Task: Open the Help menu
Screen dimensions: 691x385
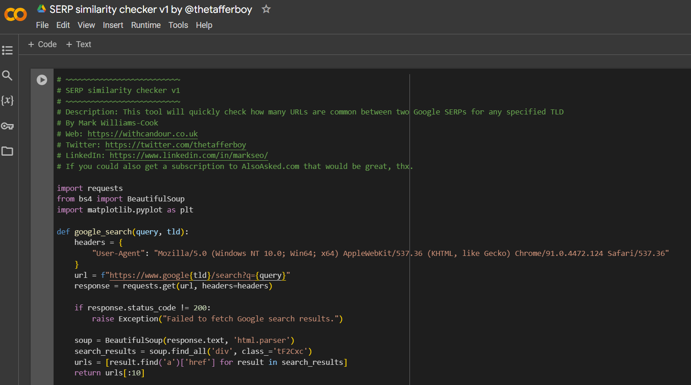Action: (x=204, y=25)
